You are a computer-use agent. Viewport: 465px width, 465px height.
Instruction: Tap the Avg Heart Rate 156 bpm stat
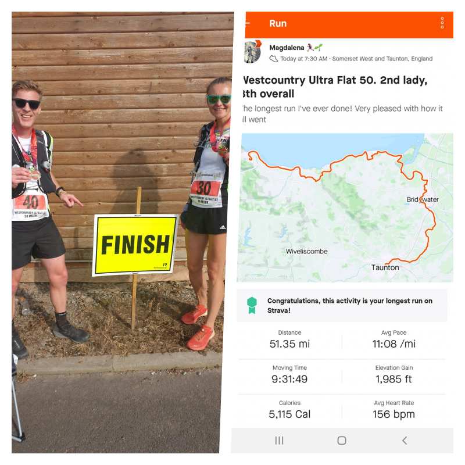point(394,410)
